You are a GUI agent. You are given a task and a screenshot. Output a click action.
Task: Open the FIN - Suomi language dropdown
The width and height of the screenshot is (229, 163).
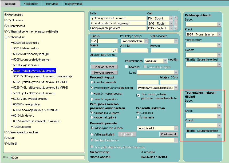(171, 18)
